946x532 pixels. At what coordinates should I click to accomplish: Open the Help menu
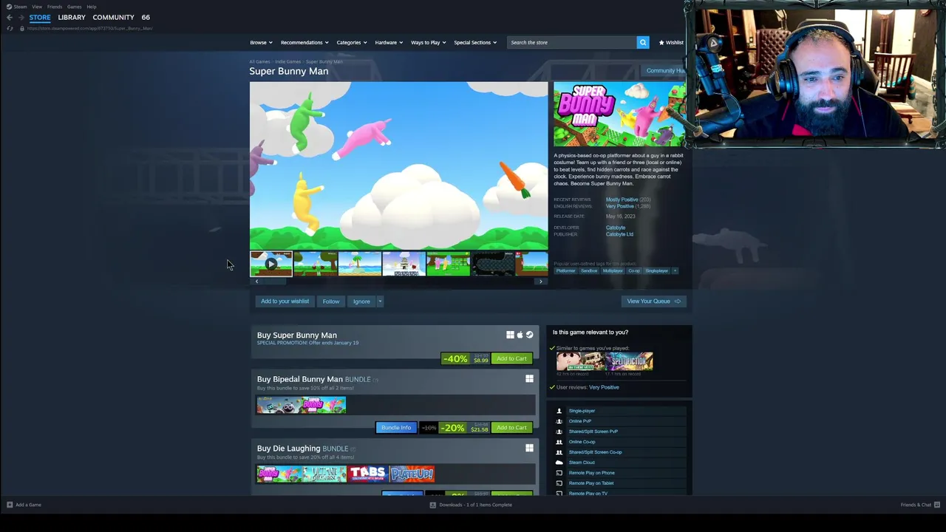click(x=92, y=7)
